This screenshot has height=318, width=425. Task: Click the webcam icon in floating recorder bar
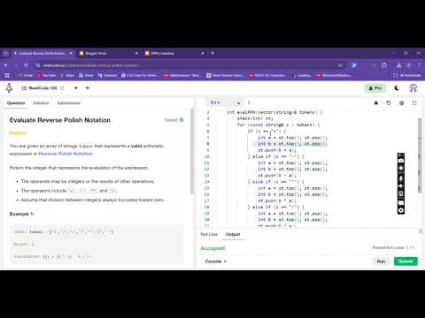401,193
